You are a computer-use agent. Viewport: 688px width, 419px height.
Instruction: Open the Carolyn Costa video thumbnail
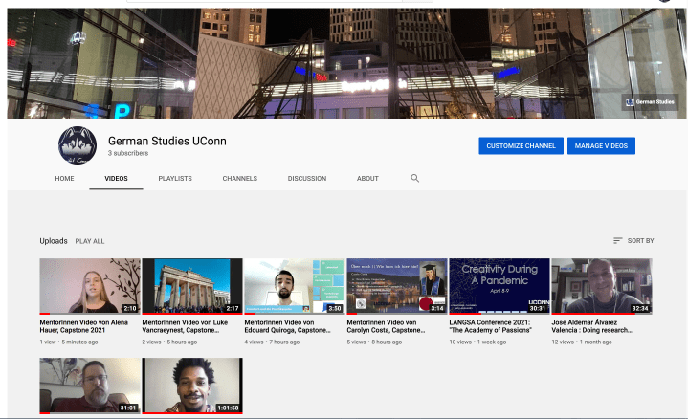click(396, 286)
